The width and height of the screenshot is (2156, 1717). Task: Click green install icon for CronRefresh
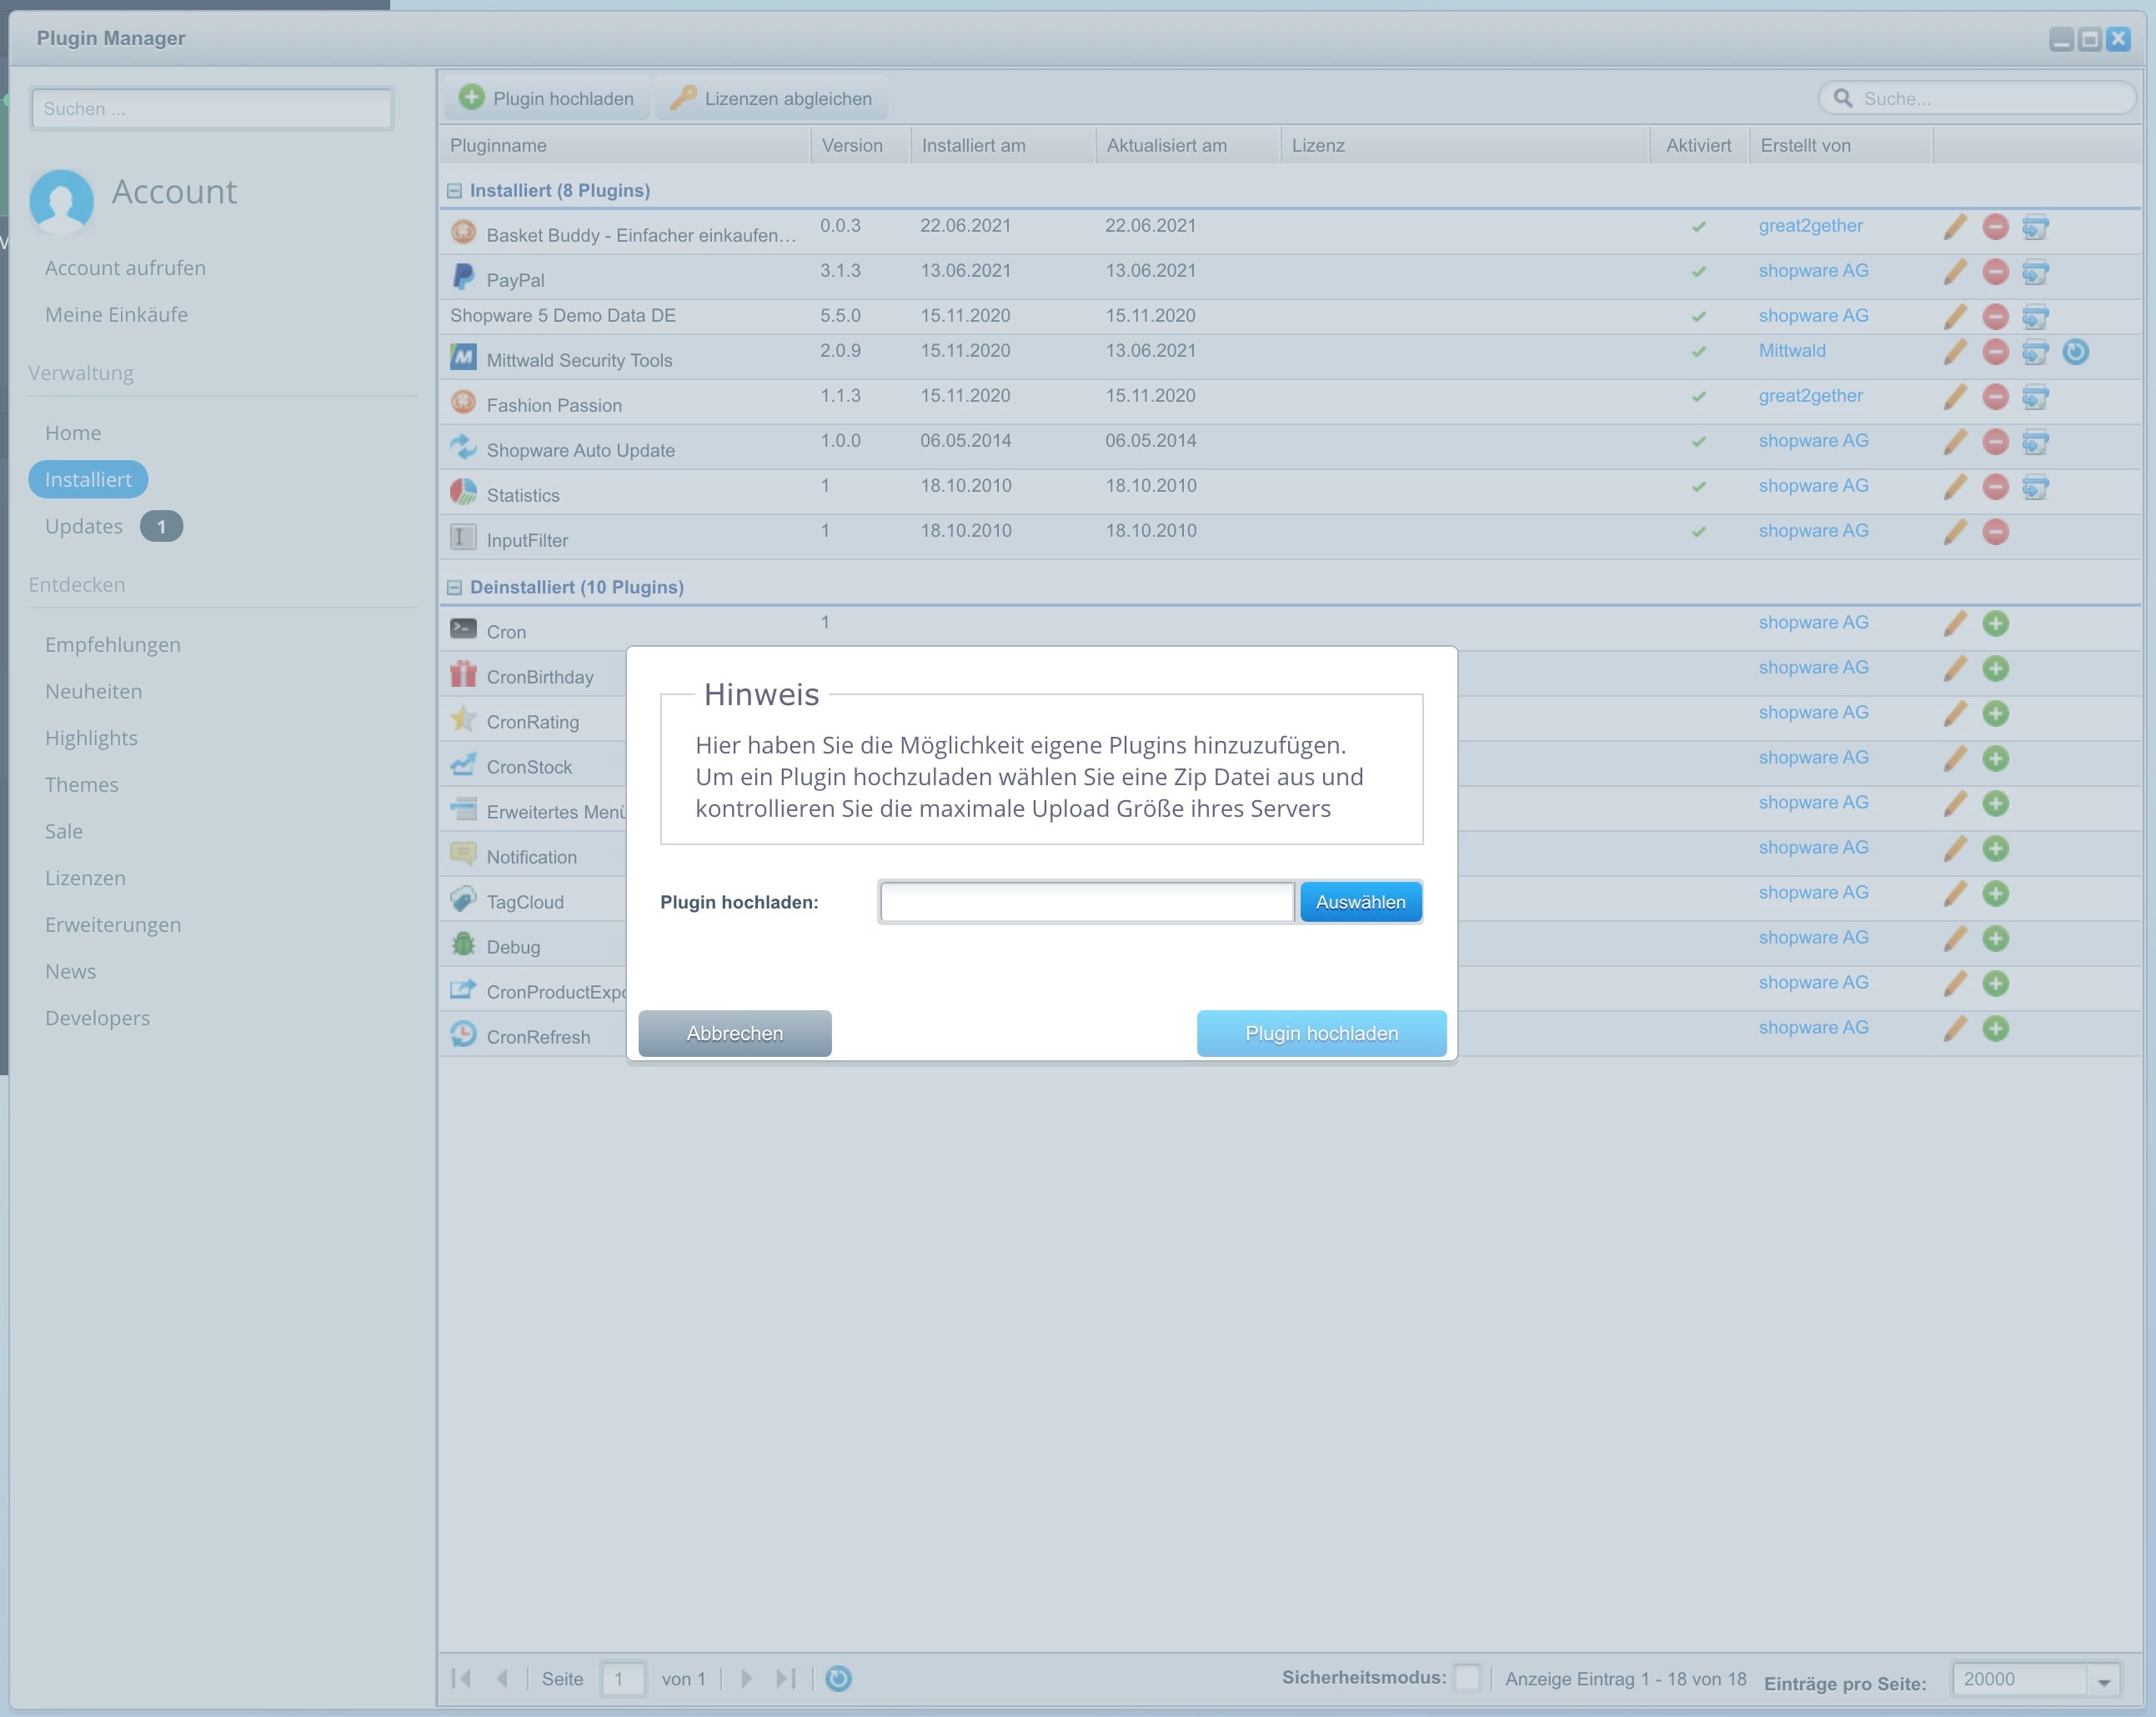(x=1995, y=1029)
